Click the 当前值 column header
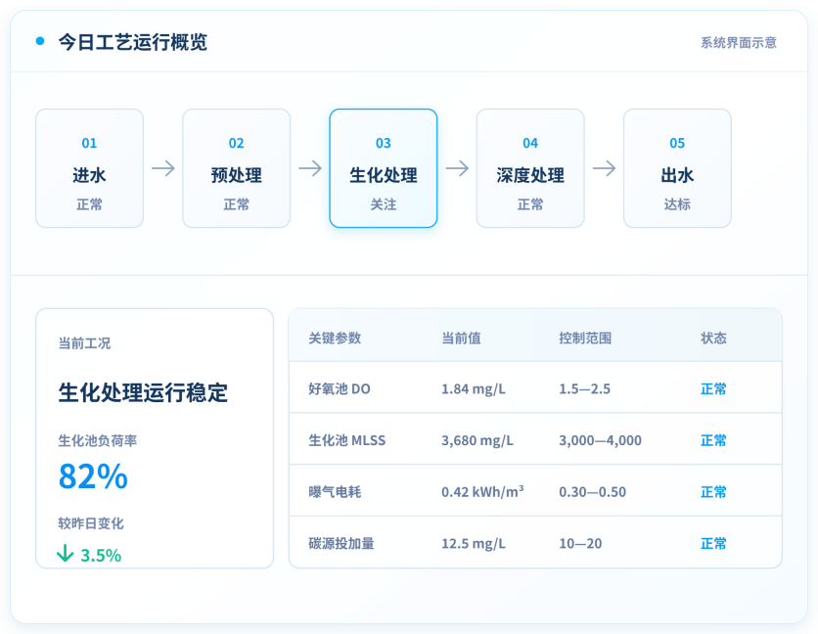 click(461, 338)
